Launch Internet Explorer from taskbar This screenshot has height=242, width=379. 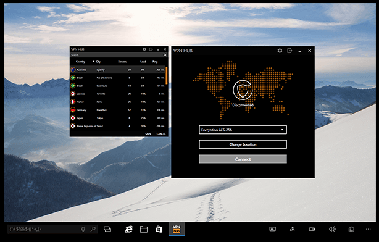pyautogui.click(x=129, y=229)
